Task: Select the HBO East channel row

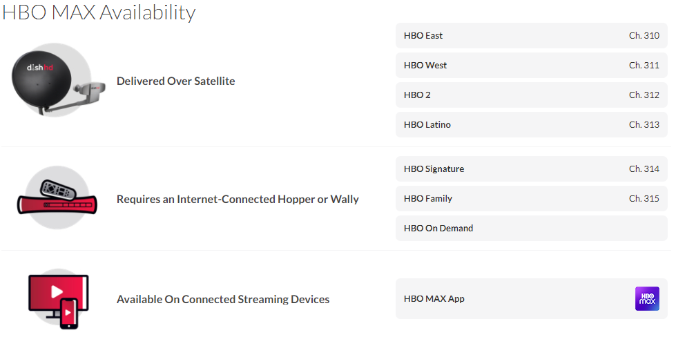Action: [x=532, y=36]
